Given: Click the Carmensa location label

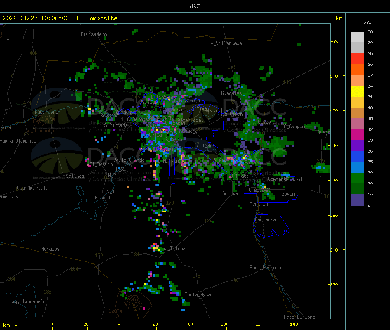Looking at the screenshot, I should click(x=265, y=219).
